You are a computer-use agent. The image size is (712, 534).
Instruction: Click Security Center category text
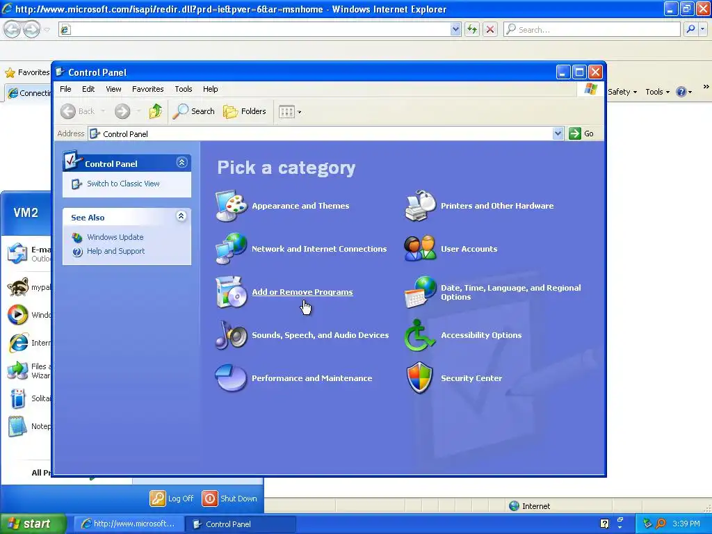(471, 378)
